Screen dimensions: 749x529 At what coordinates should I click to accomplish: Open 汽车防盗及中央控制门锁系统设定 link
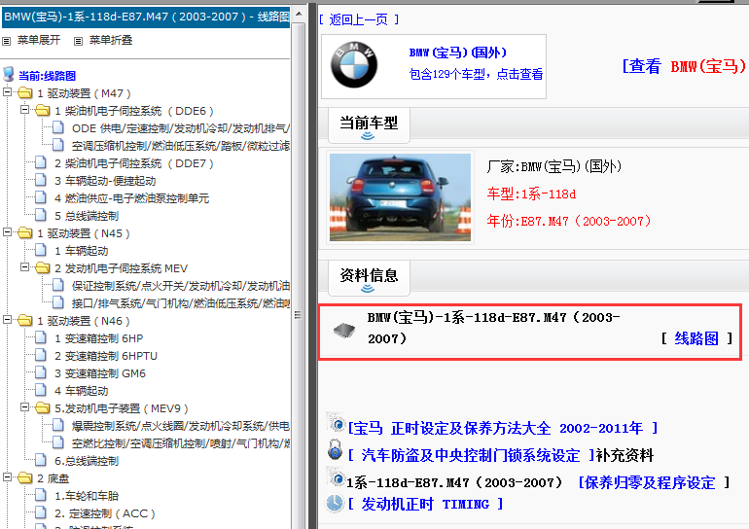tap(471, 455)
